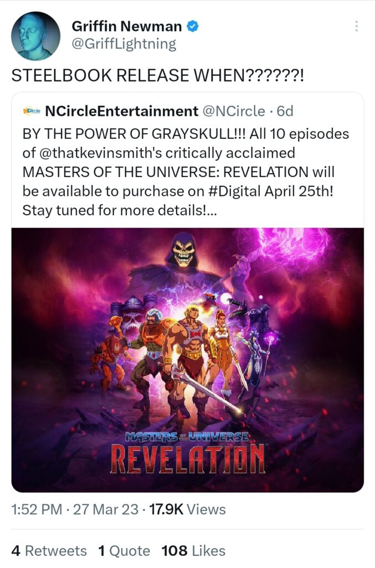Image resolution: width=375 pixels, height=568 pixels.
Task: Open NCircleEntertainment account name
Action: (121, 111)
